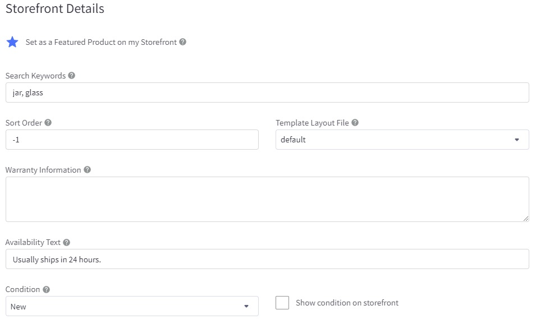The height and width of the screenshot is (324, 536).
Task: Enable the Show condition on storefront checkbox
Action: 283,303
